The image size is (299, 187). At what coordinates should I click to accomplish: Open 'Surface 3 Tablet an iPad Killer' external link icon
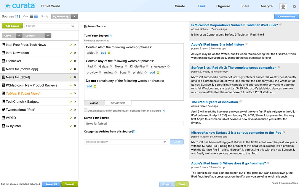(x=281, y=24)
